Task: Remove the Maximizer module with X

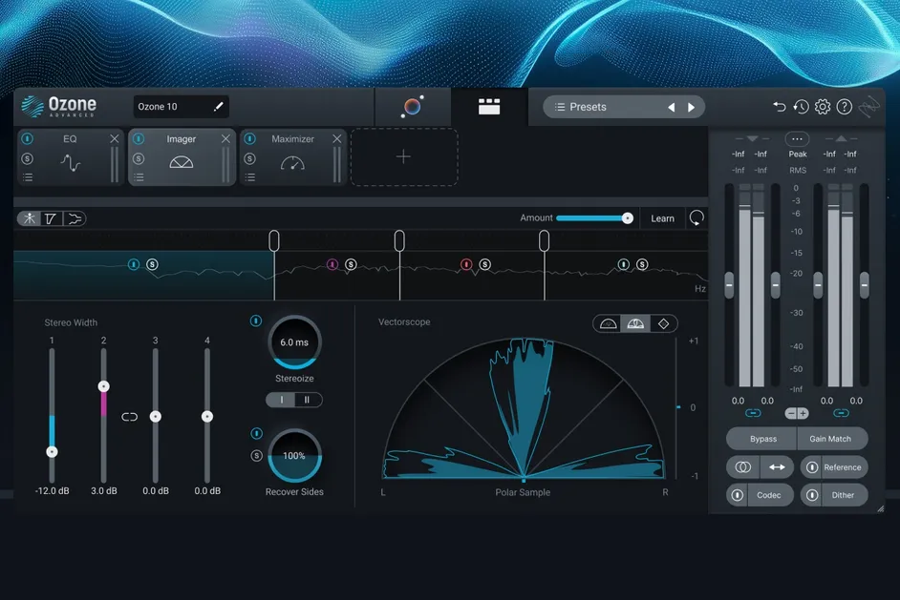Action: coord(337,138)
